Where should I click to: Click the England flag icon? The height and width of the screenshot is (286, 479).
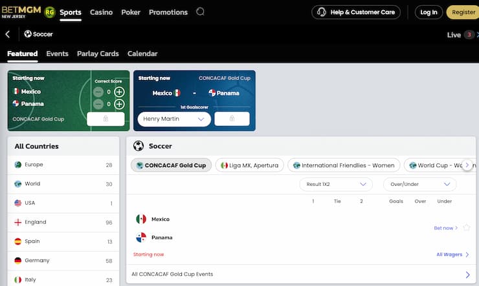click(x=17, y=222)
